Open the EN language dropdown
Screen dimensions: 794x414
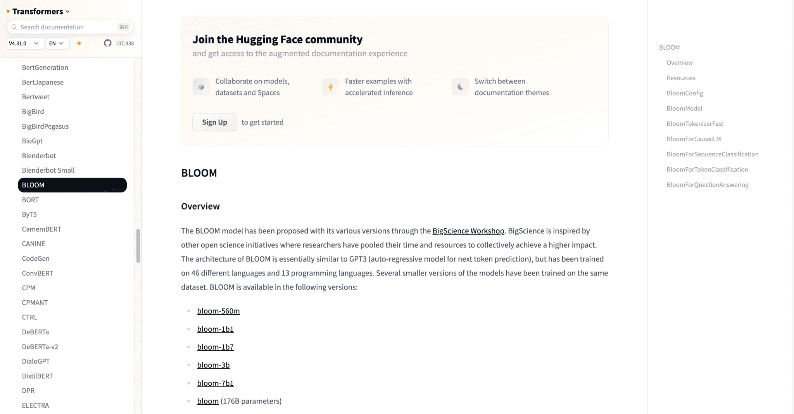tap(58, 43)
